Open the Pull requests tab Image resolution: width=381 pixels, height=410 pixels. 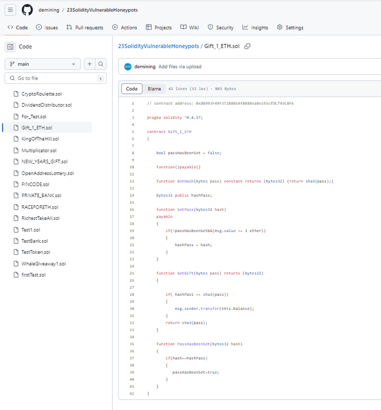pos(84,27)
